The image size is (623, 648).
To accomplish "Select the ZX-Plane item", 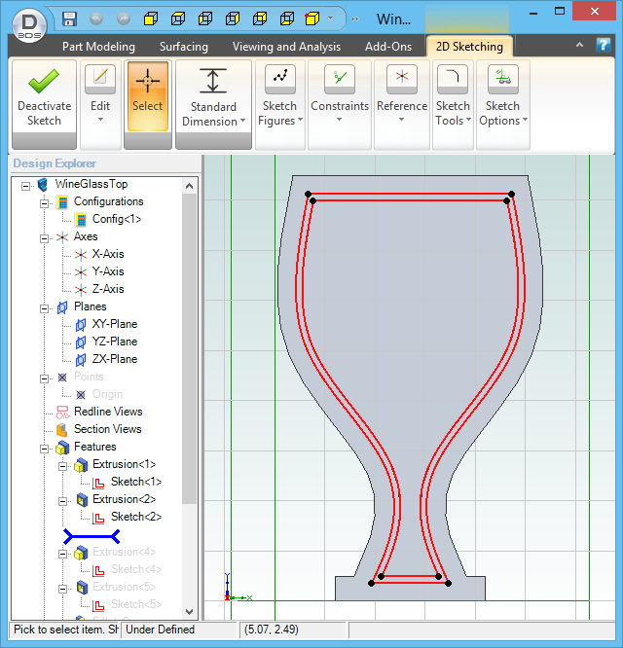I will point(115,359).
